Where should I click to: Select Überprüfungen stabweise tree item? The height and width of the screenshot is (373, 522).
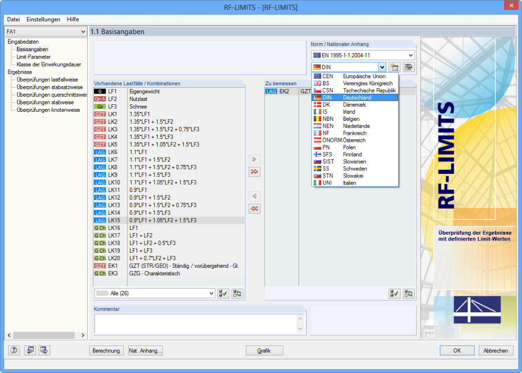coord(45,102)
